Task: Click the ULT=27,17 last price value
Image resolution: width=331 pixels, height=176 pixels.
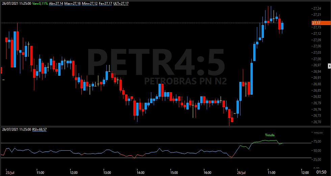Action: click(x=121, y=4)
